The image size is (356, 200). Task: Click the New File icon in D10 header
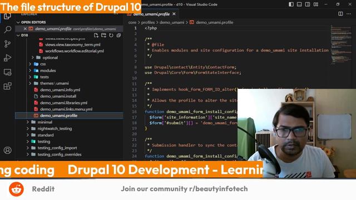[96, 36]
